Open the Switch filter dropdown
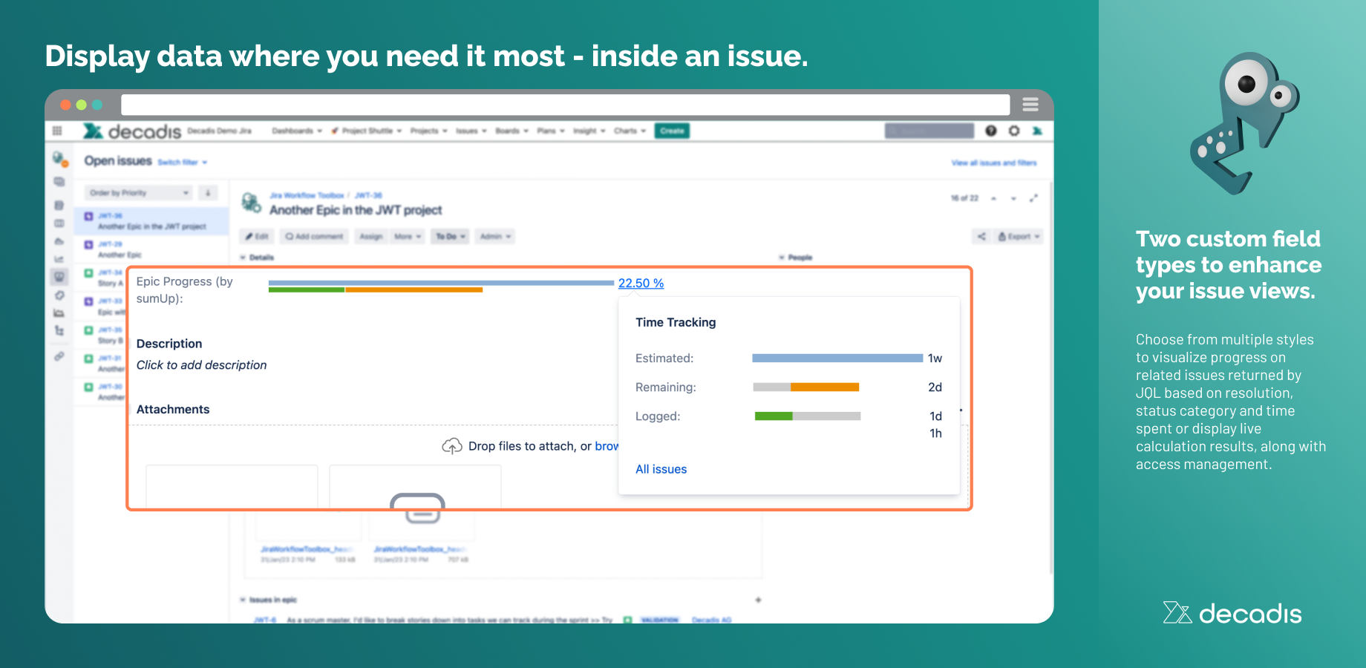Image resolution: width=1366 pixels, height=668 pixels. pyautogui.click(x=183, y=163)
